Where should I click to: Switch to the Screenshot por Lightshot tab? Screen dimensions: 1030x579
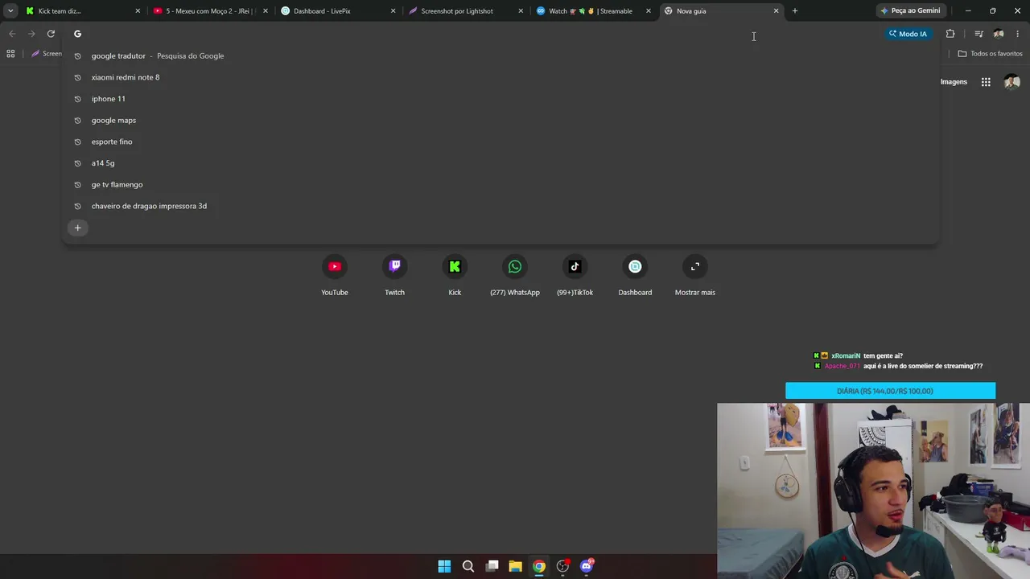point(466,11)
